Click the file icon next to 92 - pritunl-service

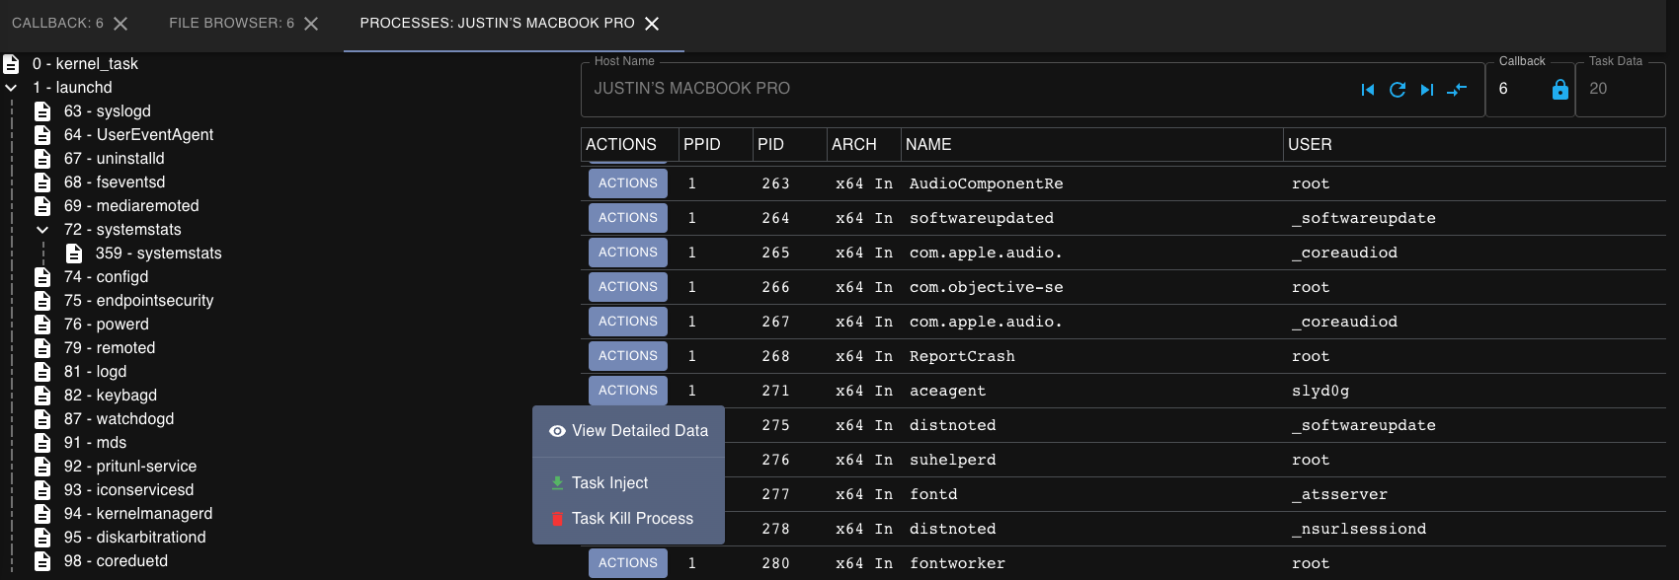coord(42,467)
